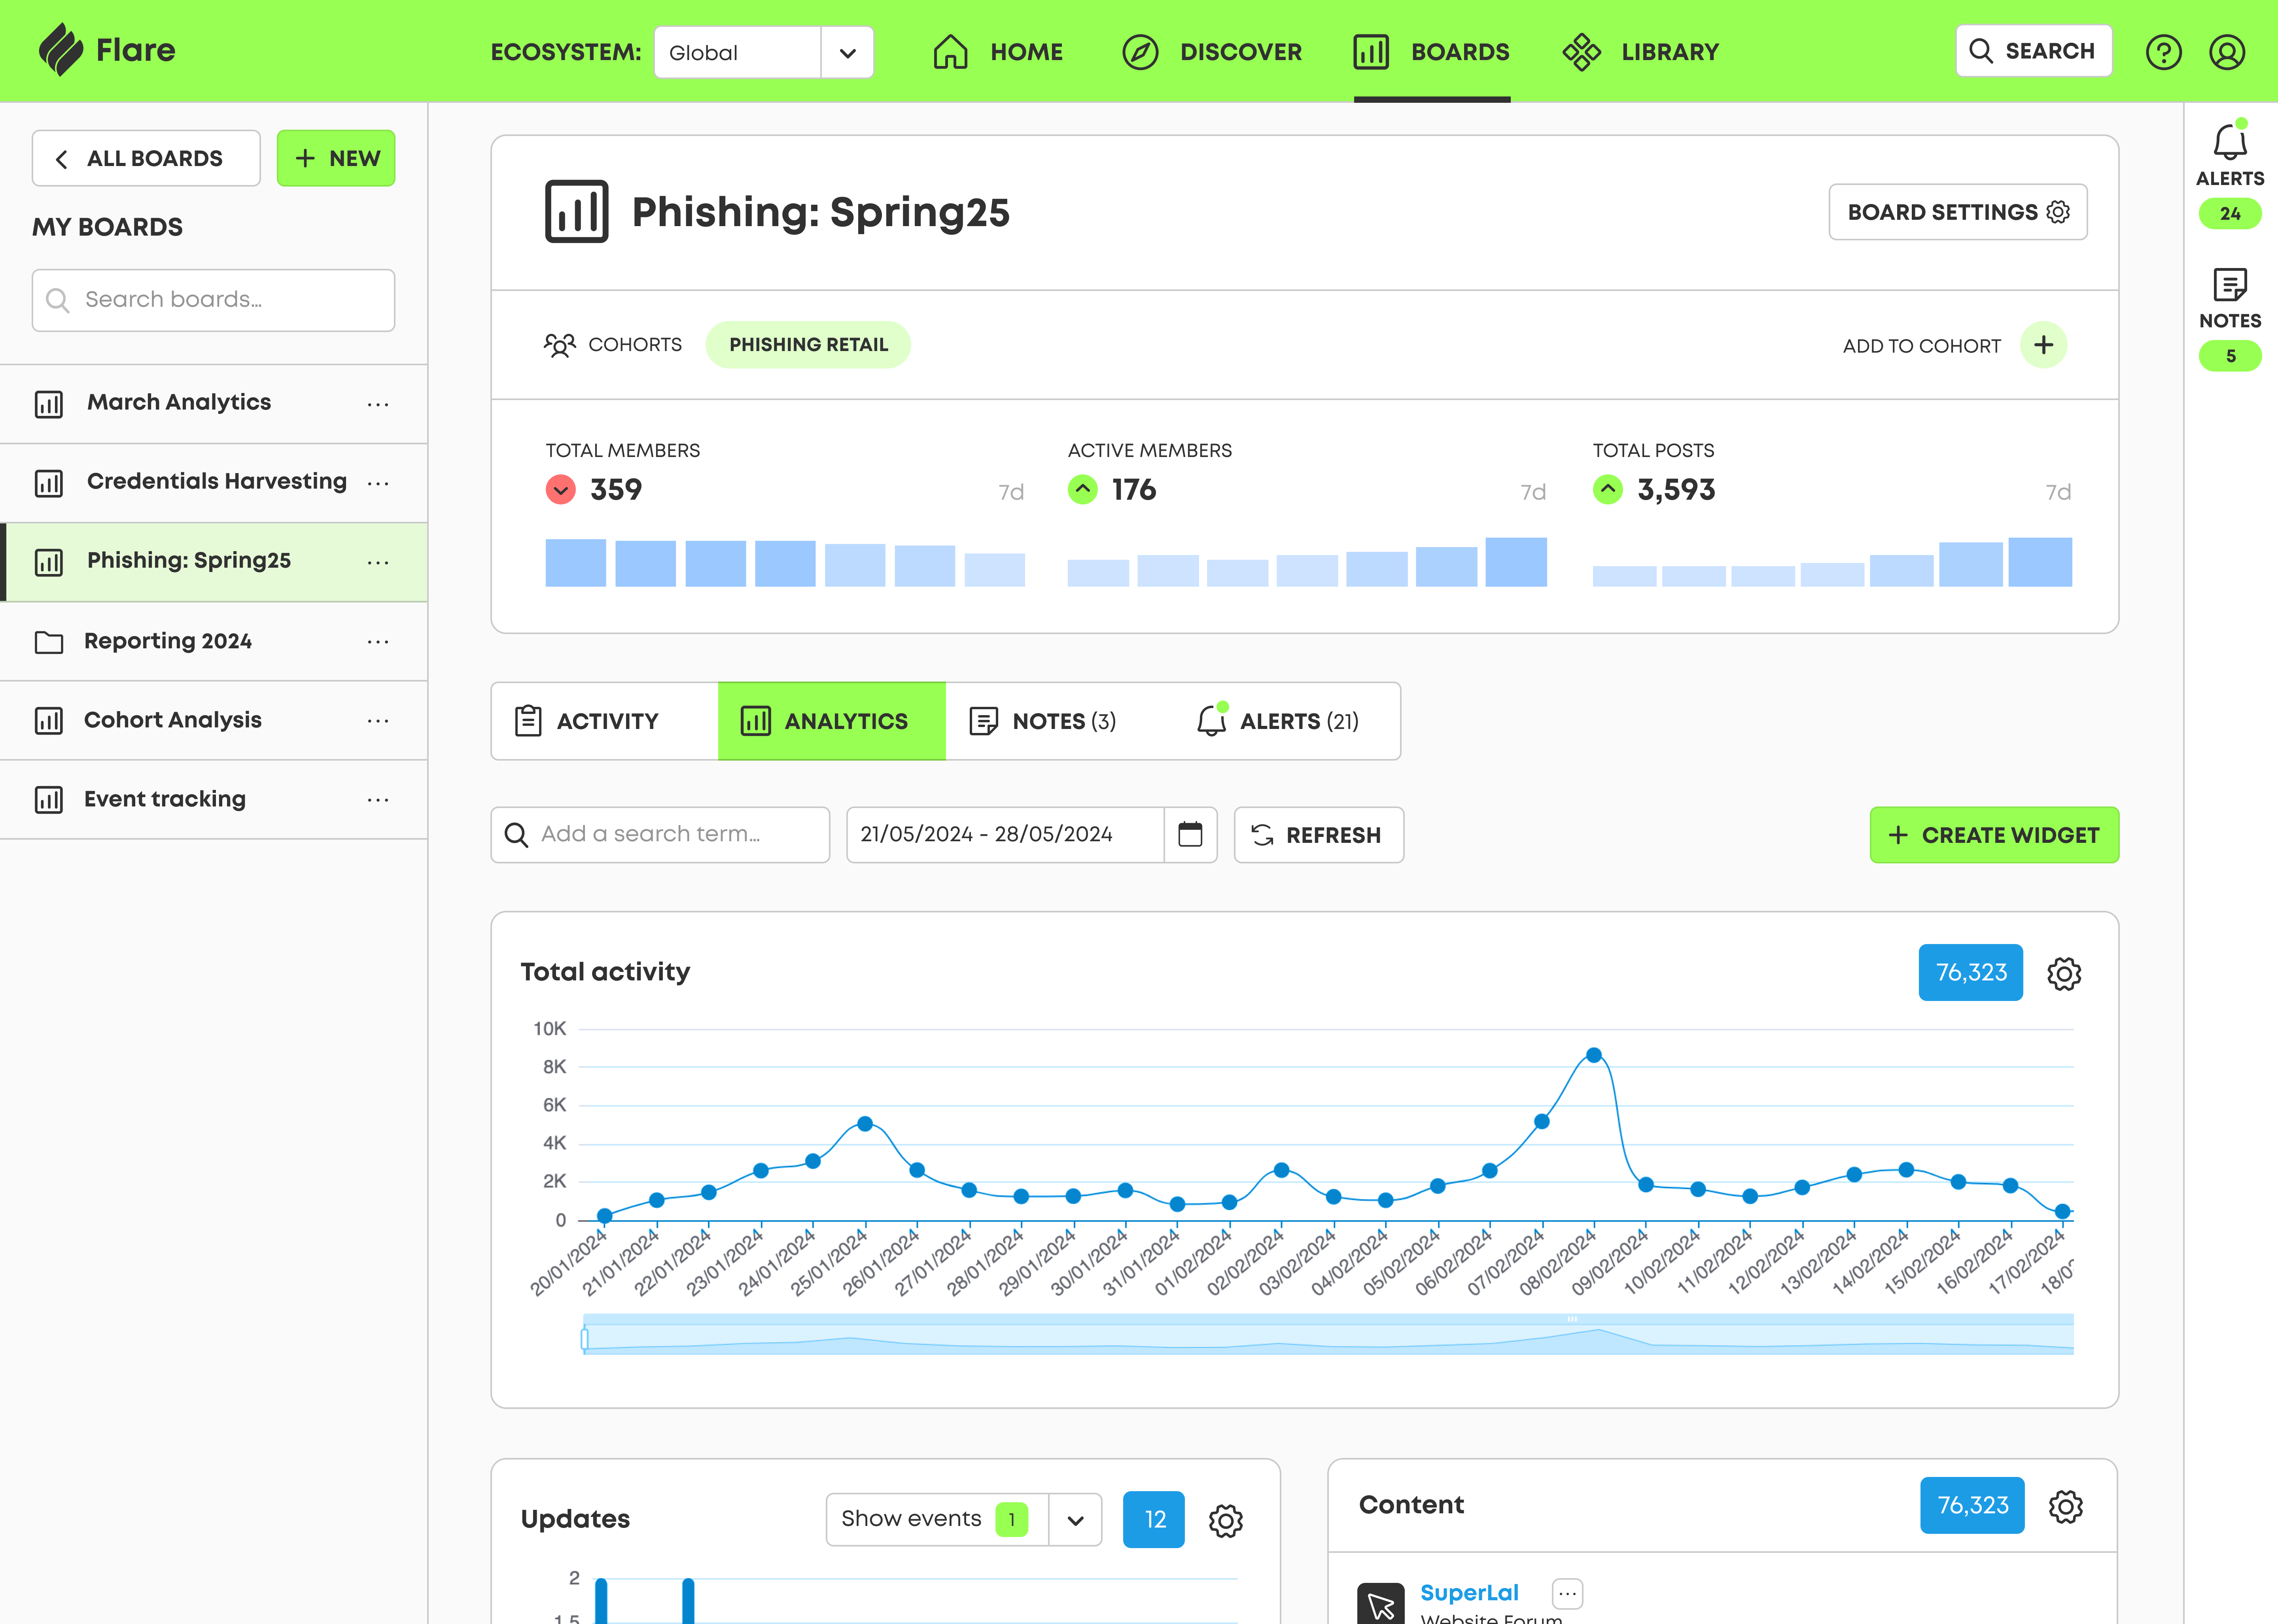Click the 25/01/2024 data point on chart
The width and height of the screenshot is (2278, 1624).
pos(865,1124)
